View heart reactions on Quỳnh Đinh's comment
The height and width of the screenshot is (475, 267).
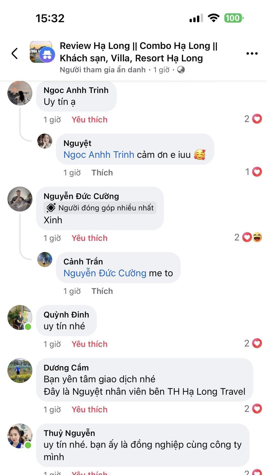[253, 343]
